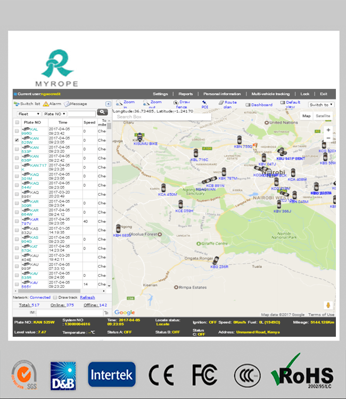Viewport: 346px width, 399px height.
Task: Check the KAN 636P row checkbox
Action: 17,158
